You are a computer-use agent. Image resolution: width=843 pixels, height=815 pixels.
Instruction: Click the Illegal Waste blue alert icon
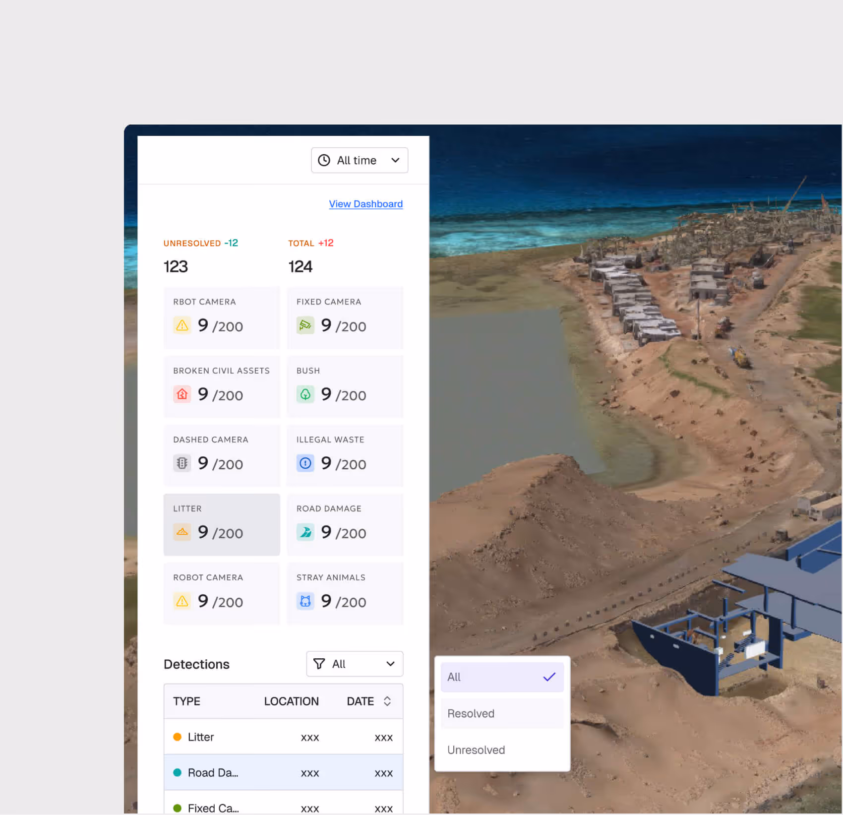coord(305,463)
